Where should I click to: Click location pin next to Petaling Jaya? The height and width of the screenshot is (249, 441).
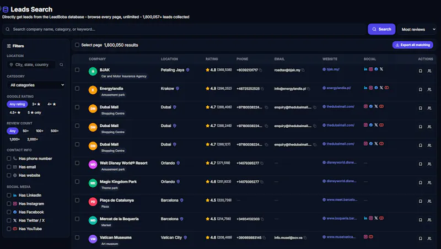[x=187, y=70]
